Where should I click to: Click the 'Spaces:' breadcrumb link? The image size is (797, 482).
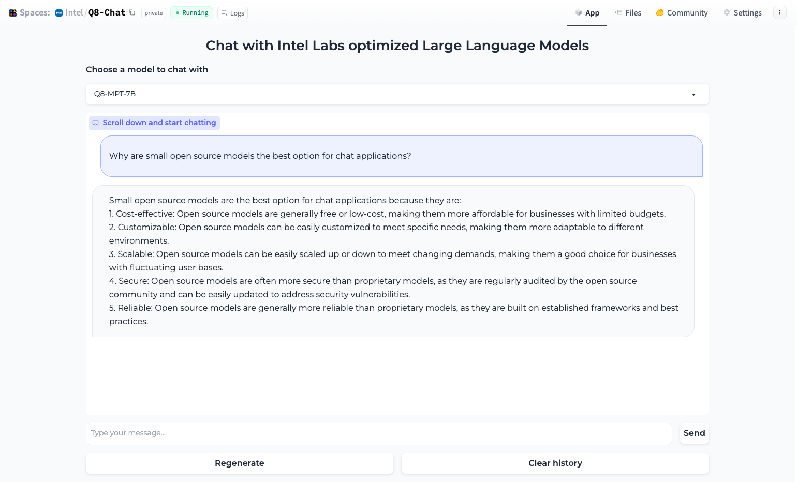coord(35,13)
